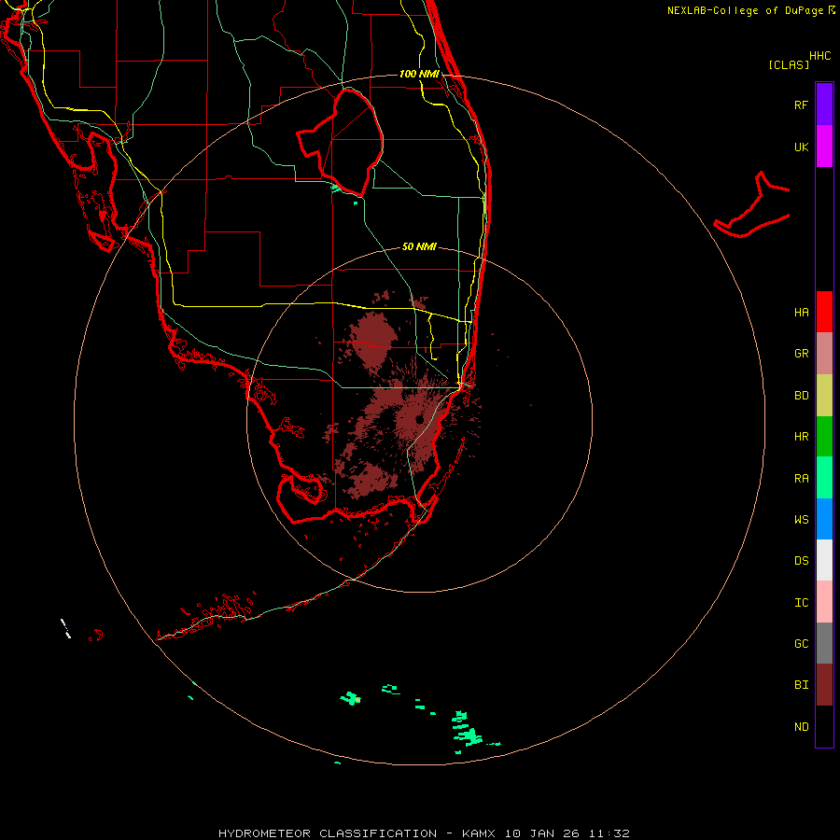Click the UK magenta legend swatch
Image resolution: width=840 pixels, height=840 pixels.
(x=824, y=147)
